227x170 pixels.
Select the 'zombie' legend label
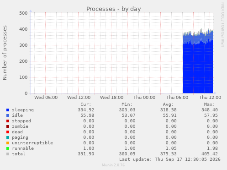20,126
